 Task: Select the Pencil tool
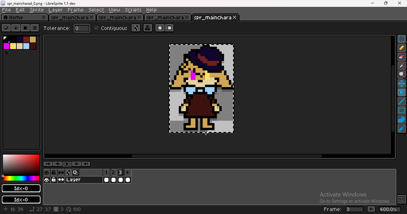pos(402,48)
